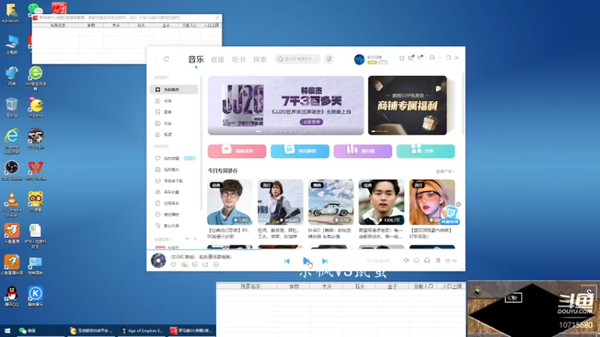Image resolution: width=600 pixels, height=337 pixels.
Task: Click the 立即支持 button on the banner
Action: tap(311, 121)
